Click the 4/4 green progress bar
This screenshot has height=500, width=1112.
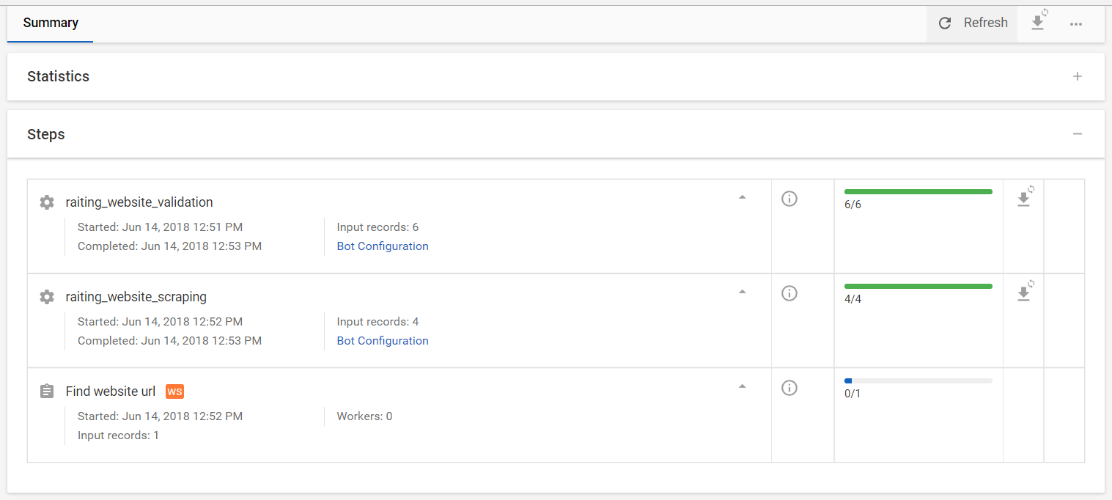point(918,286)
